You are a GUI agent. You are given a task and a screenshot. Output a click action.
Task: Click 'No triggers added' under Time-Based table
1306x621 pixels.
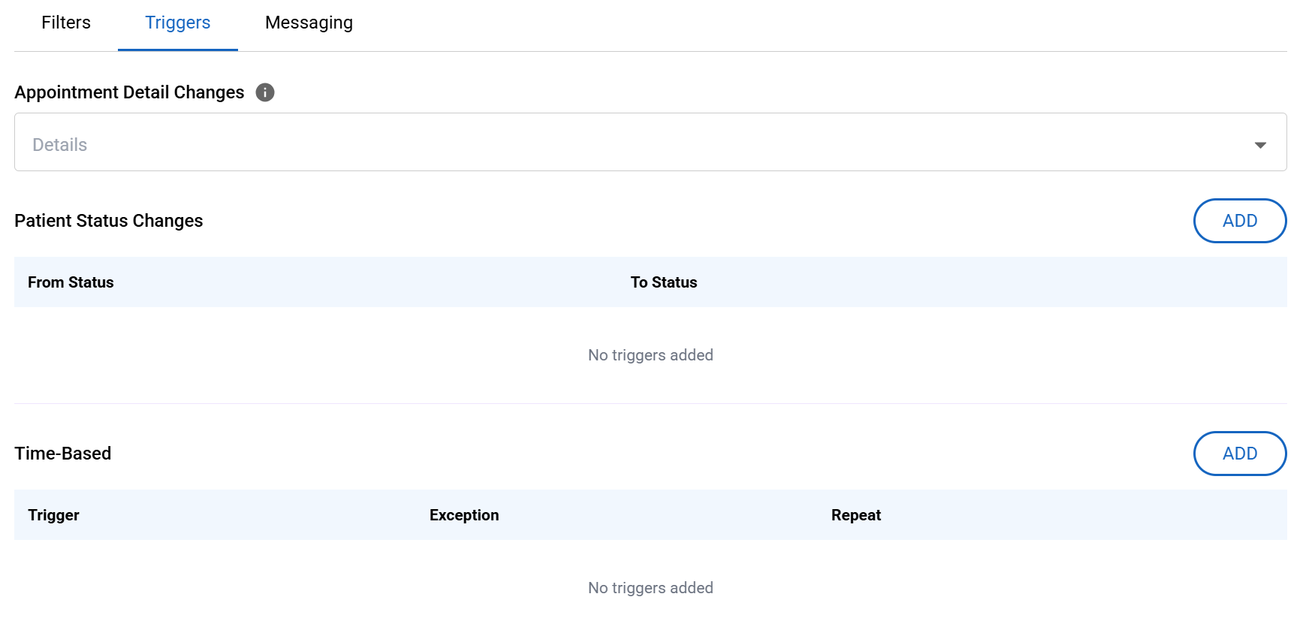[650, 588]
